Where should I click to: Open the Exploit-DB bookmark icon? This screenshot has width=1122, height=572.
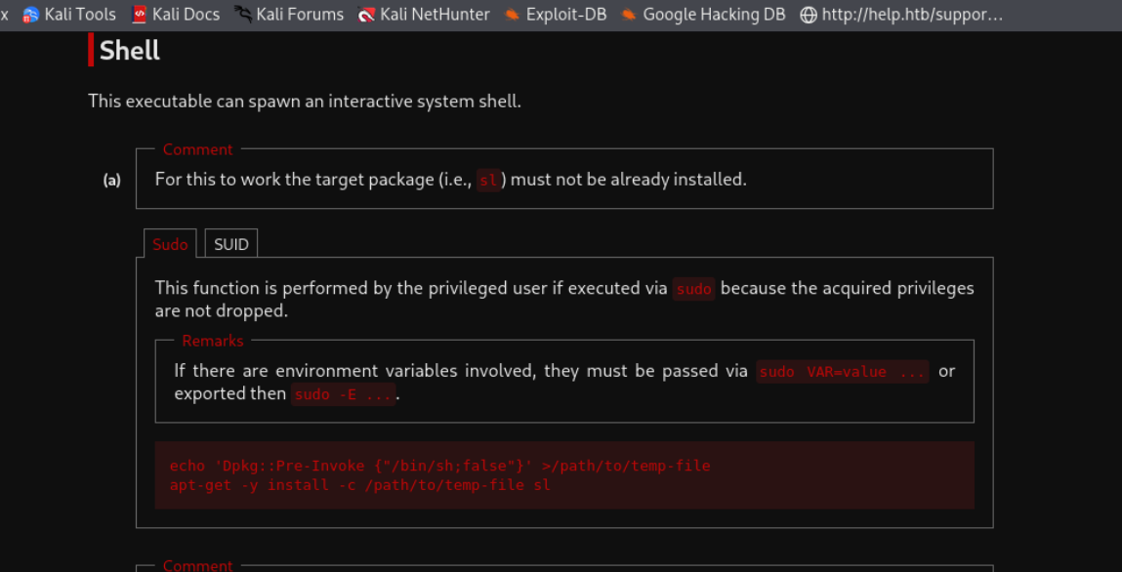(512, 15)
